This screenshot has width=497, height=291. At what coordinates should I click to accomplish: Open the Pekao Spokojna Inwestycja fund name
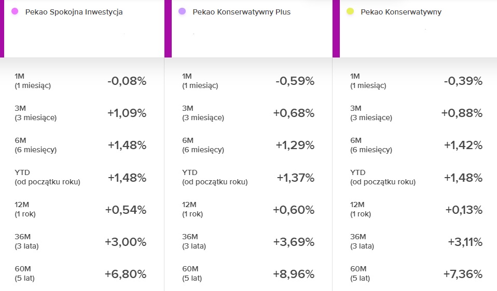point(74,12)
